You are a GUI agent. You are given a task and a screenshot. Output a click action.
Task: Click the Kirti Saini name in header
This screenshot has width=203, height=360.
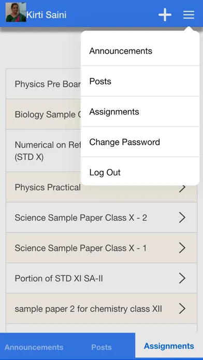[47, 15]
